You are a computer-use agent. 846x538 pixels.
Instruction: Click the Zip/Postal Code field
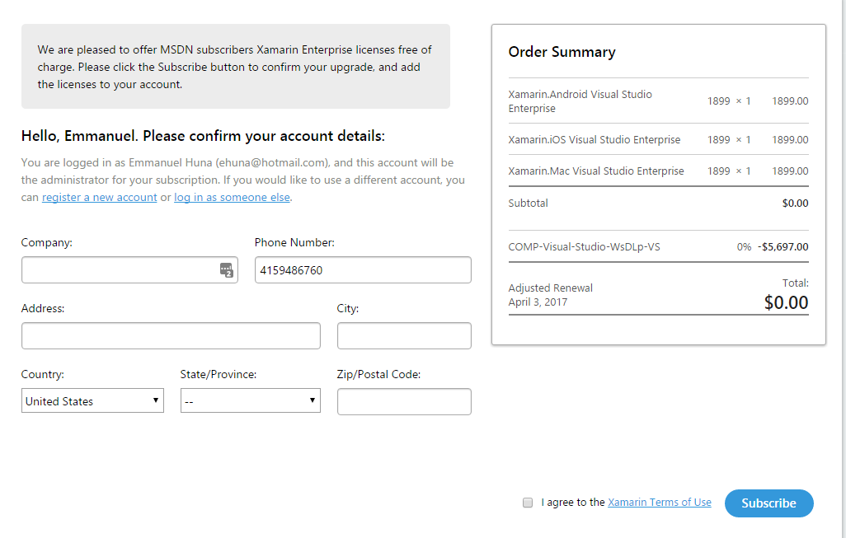tap(404, 402)
